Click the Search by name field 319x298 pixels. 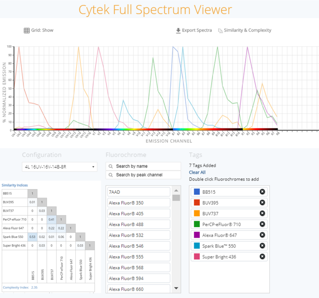(x=143, y=166)
